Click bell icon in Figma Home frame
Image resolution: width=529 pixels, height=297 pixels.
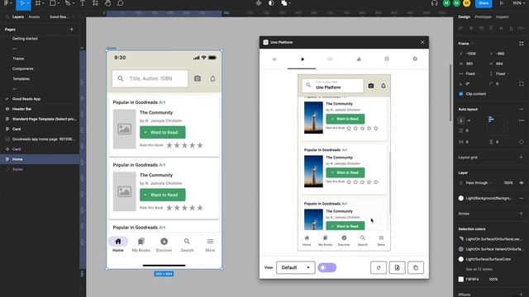click(x=212, y=78)
